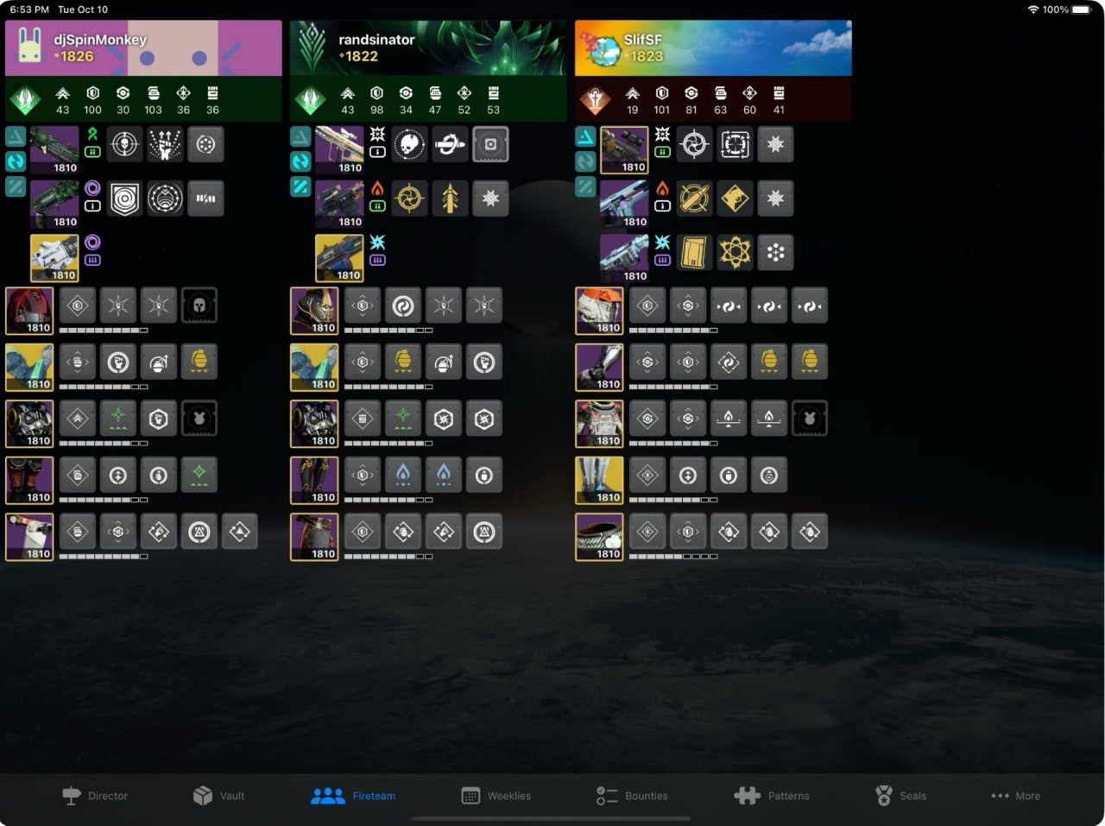
Task: Select golden magazine perk on SlifSF's third weapon
Action: pos(694,252)
